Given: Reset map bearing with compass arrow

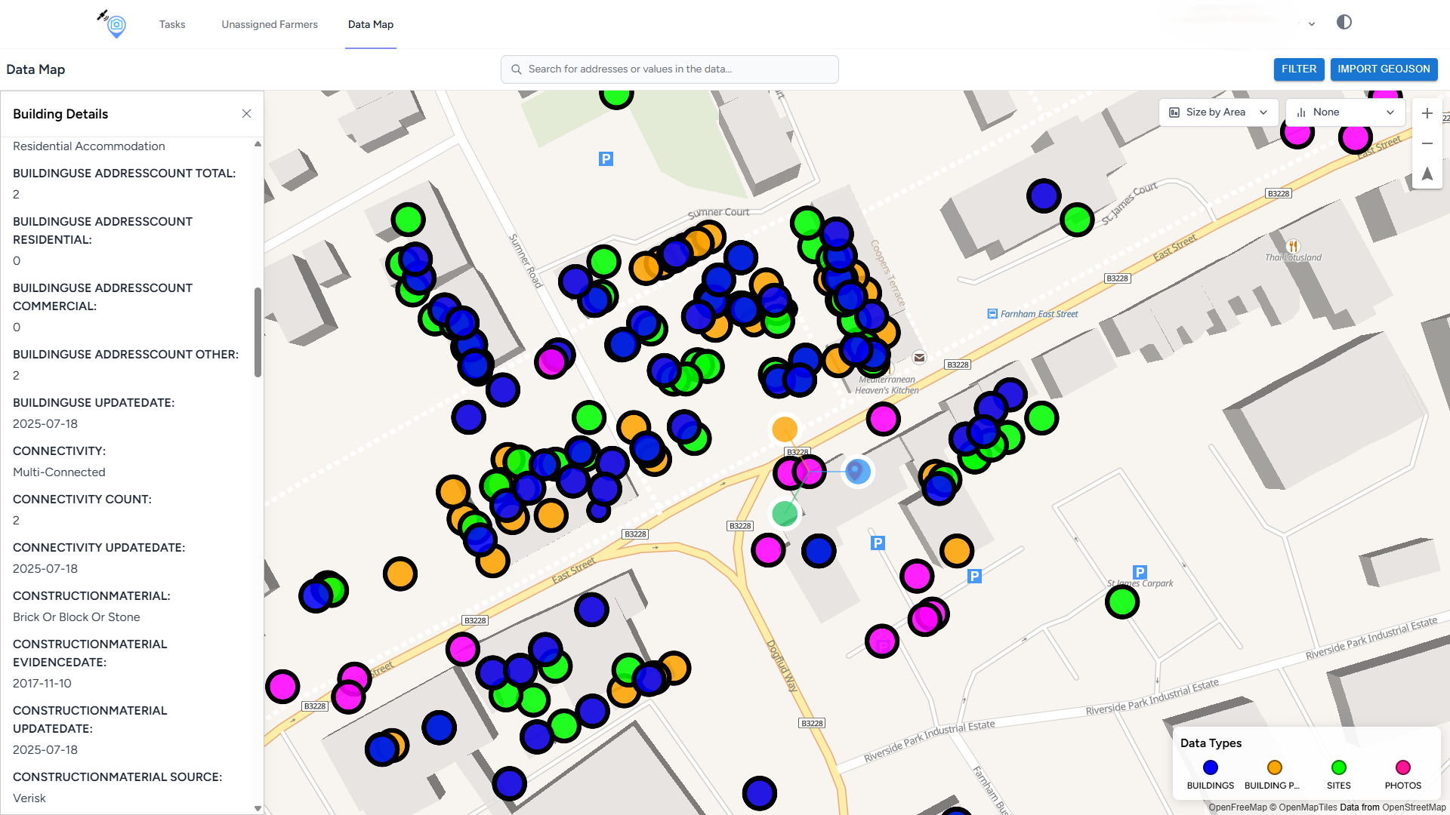Looking at the screenshot, I should 1427,174.
